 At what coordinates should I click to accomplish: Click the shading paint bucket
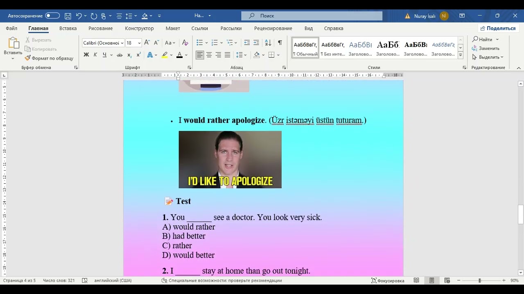coord(257,55)
